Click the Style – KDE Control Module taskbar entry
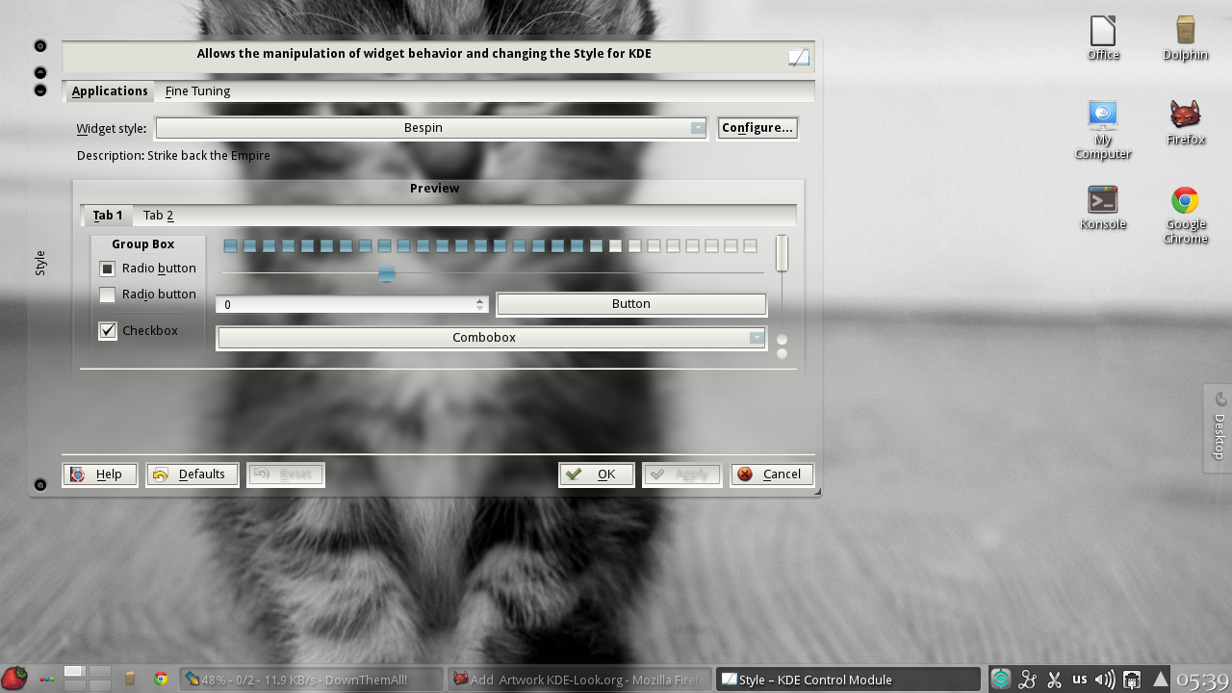1232x693 pixels. pos(849,680)
